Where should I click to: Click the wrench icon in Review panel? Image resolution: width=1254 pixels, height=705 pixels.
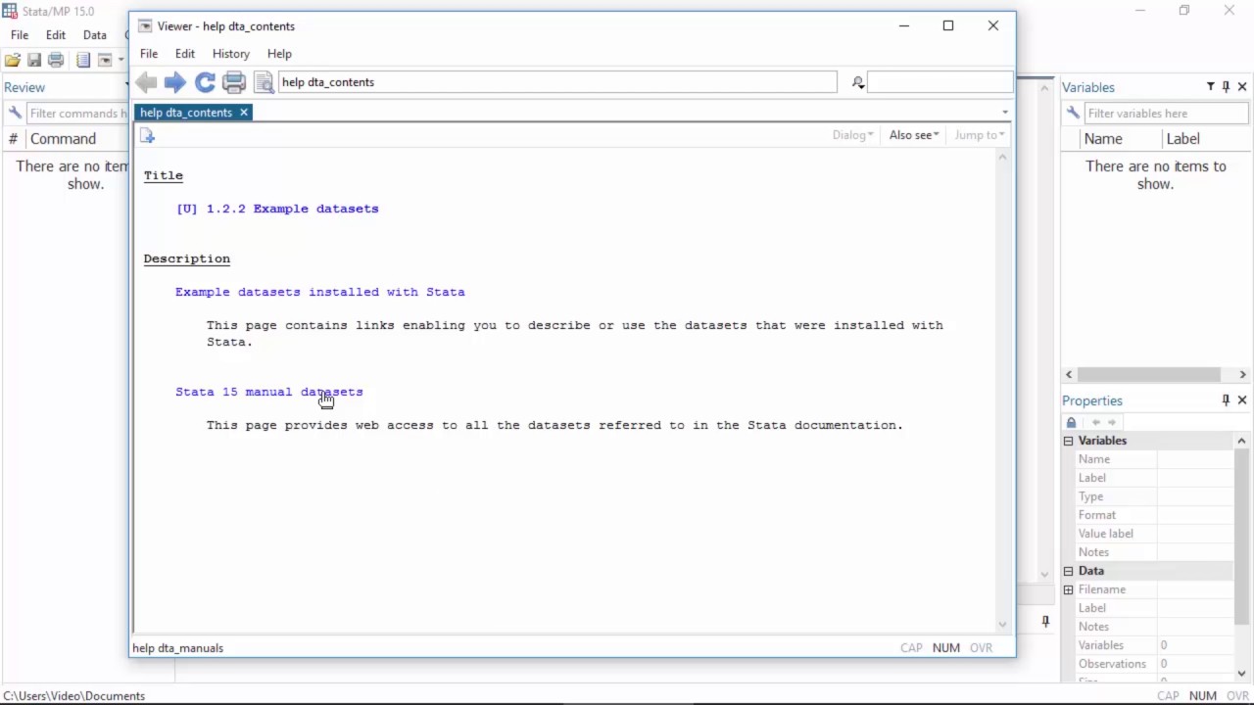coord(15,114)
